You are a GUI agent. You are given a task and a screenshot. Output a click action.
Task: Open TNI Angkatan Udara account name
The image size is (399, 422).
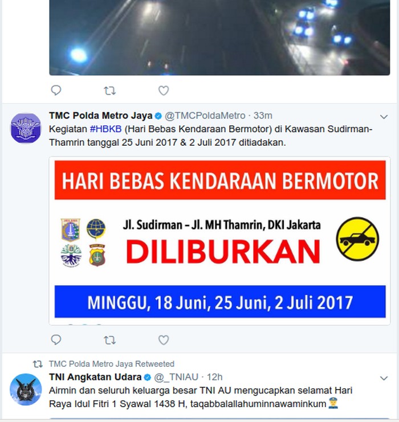(95, 377)
